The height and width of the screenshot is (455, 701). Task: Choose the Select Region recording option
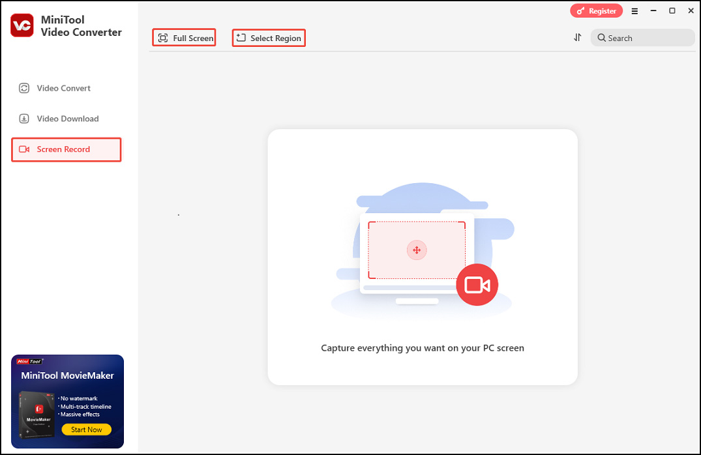coord(269,38)
